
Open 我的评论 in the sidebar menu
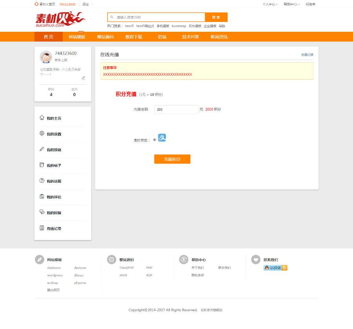(54, 197)
